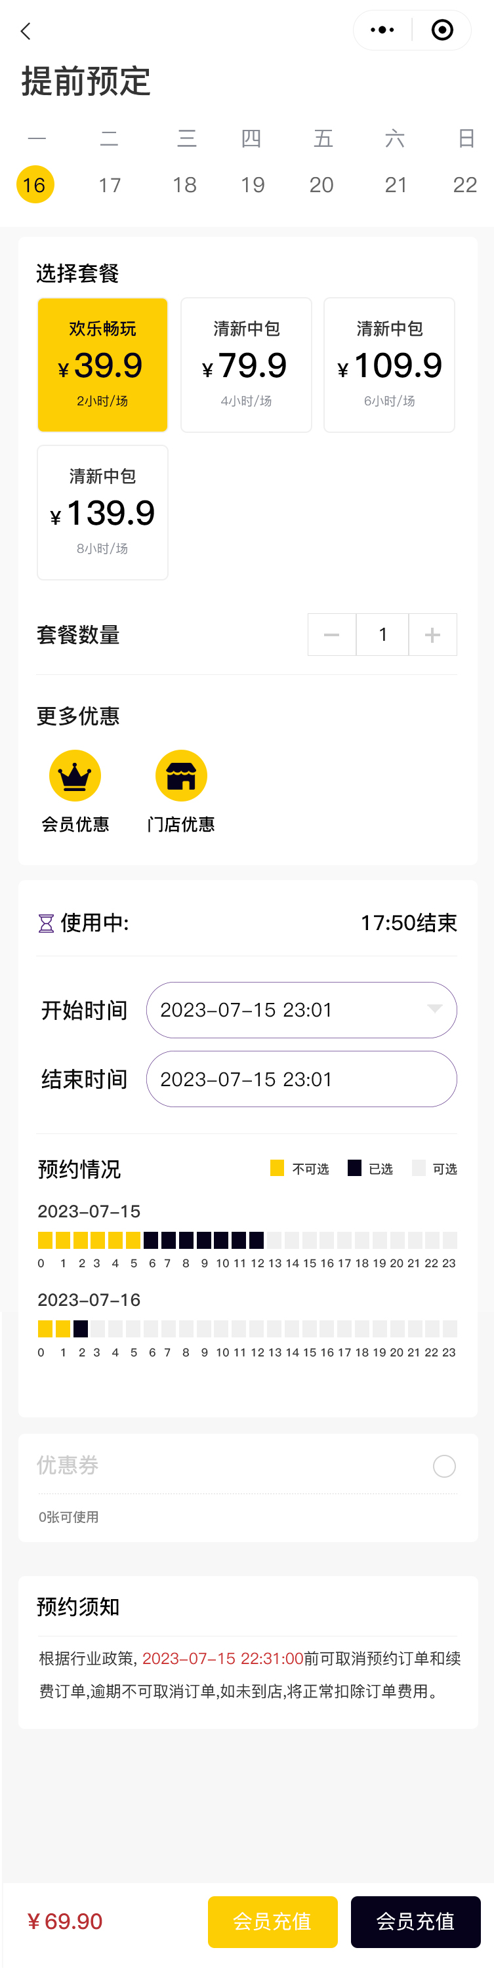Screen dimensions: 494x1971
Task: Choose the ¥79.9 4-hour package
Action: pyautogui.click(x=246, y=364)
